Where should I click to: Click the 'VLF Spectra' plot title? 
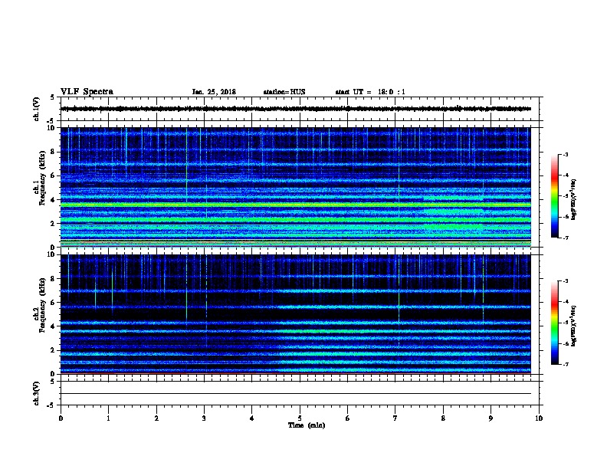[x=87, y=91]
